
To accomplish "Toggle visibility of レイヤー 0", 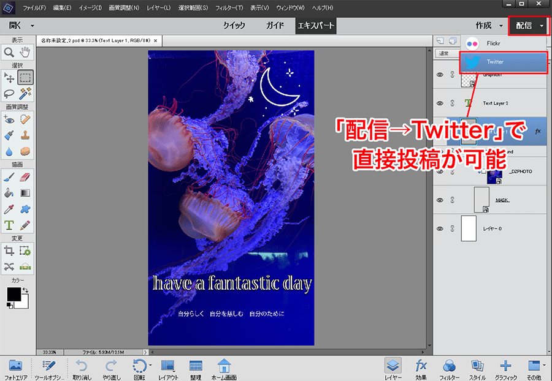I will pos(440,228).
